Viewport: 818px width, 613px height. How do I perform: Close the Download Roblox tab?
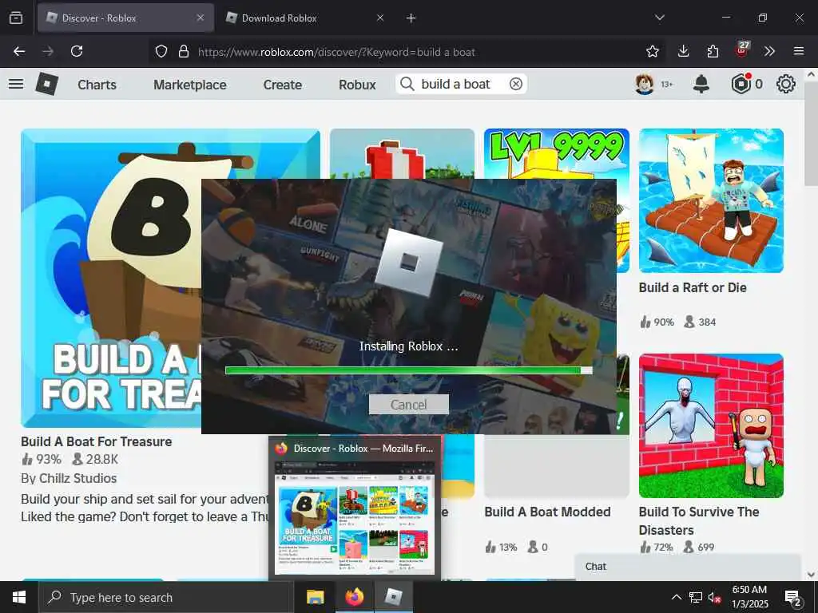[380, 18]
